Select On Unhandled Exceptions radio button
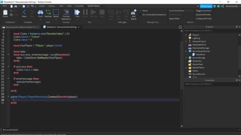The height and width of the screenshot is (135, 241). click(x=140, y=15)
